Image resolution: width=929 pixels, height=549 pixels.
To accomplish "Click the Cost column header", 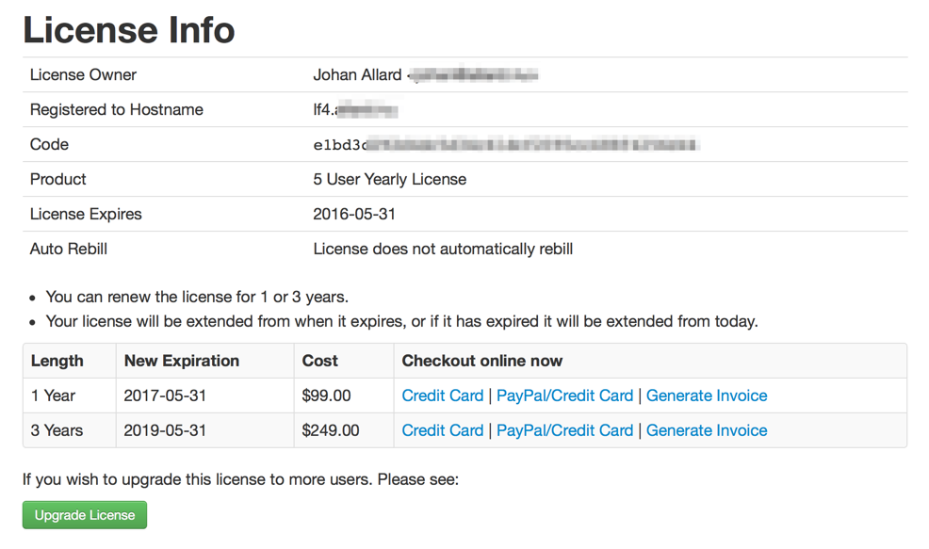I will [x=320, y=361].
